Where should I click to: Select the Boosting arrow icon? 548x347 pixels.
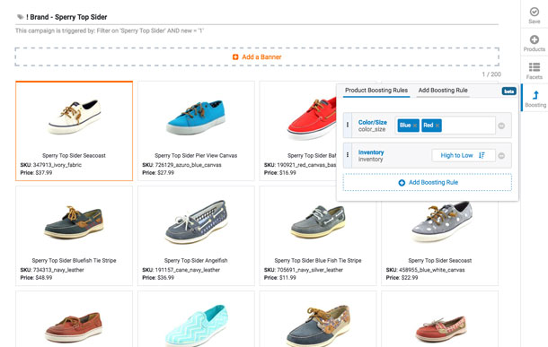(x=535, y=95)
